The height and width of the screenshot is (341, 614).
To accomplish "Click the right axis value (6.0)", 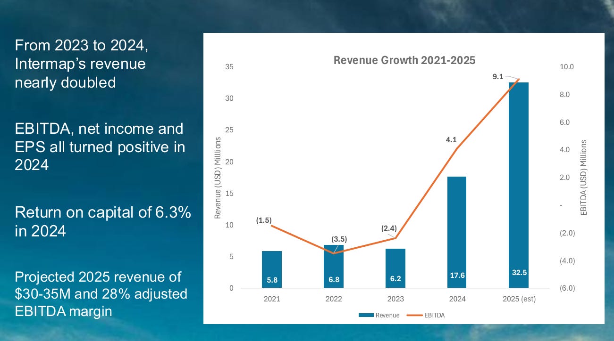I will [x=567, y=288].
